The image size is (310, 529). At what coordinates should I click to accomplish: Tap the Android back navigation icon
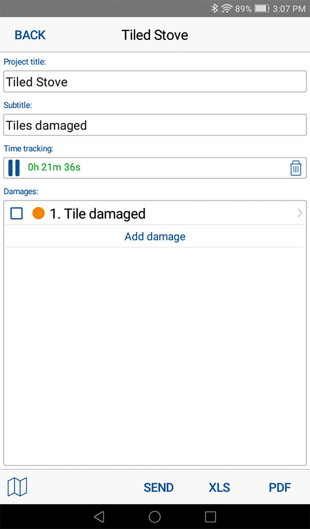click(x=99, y=516)
